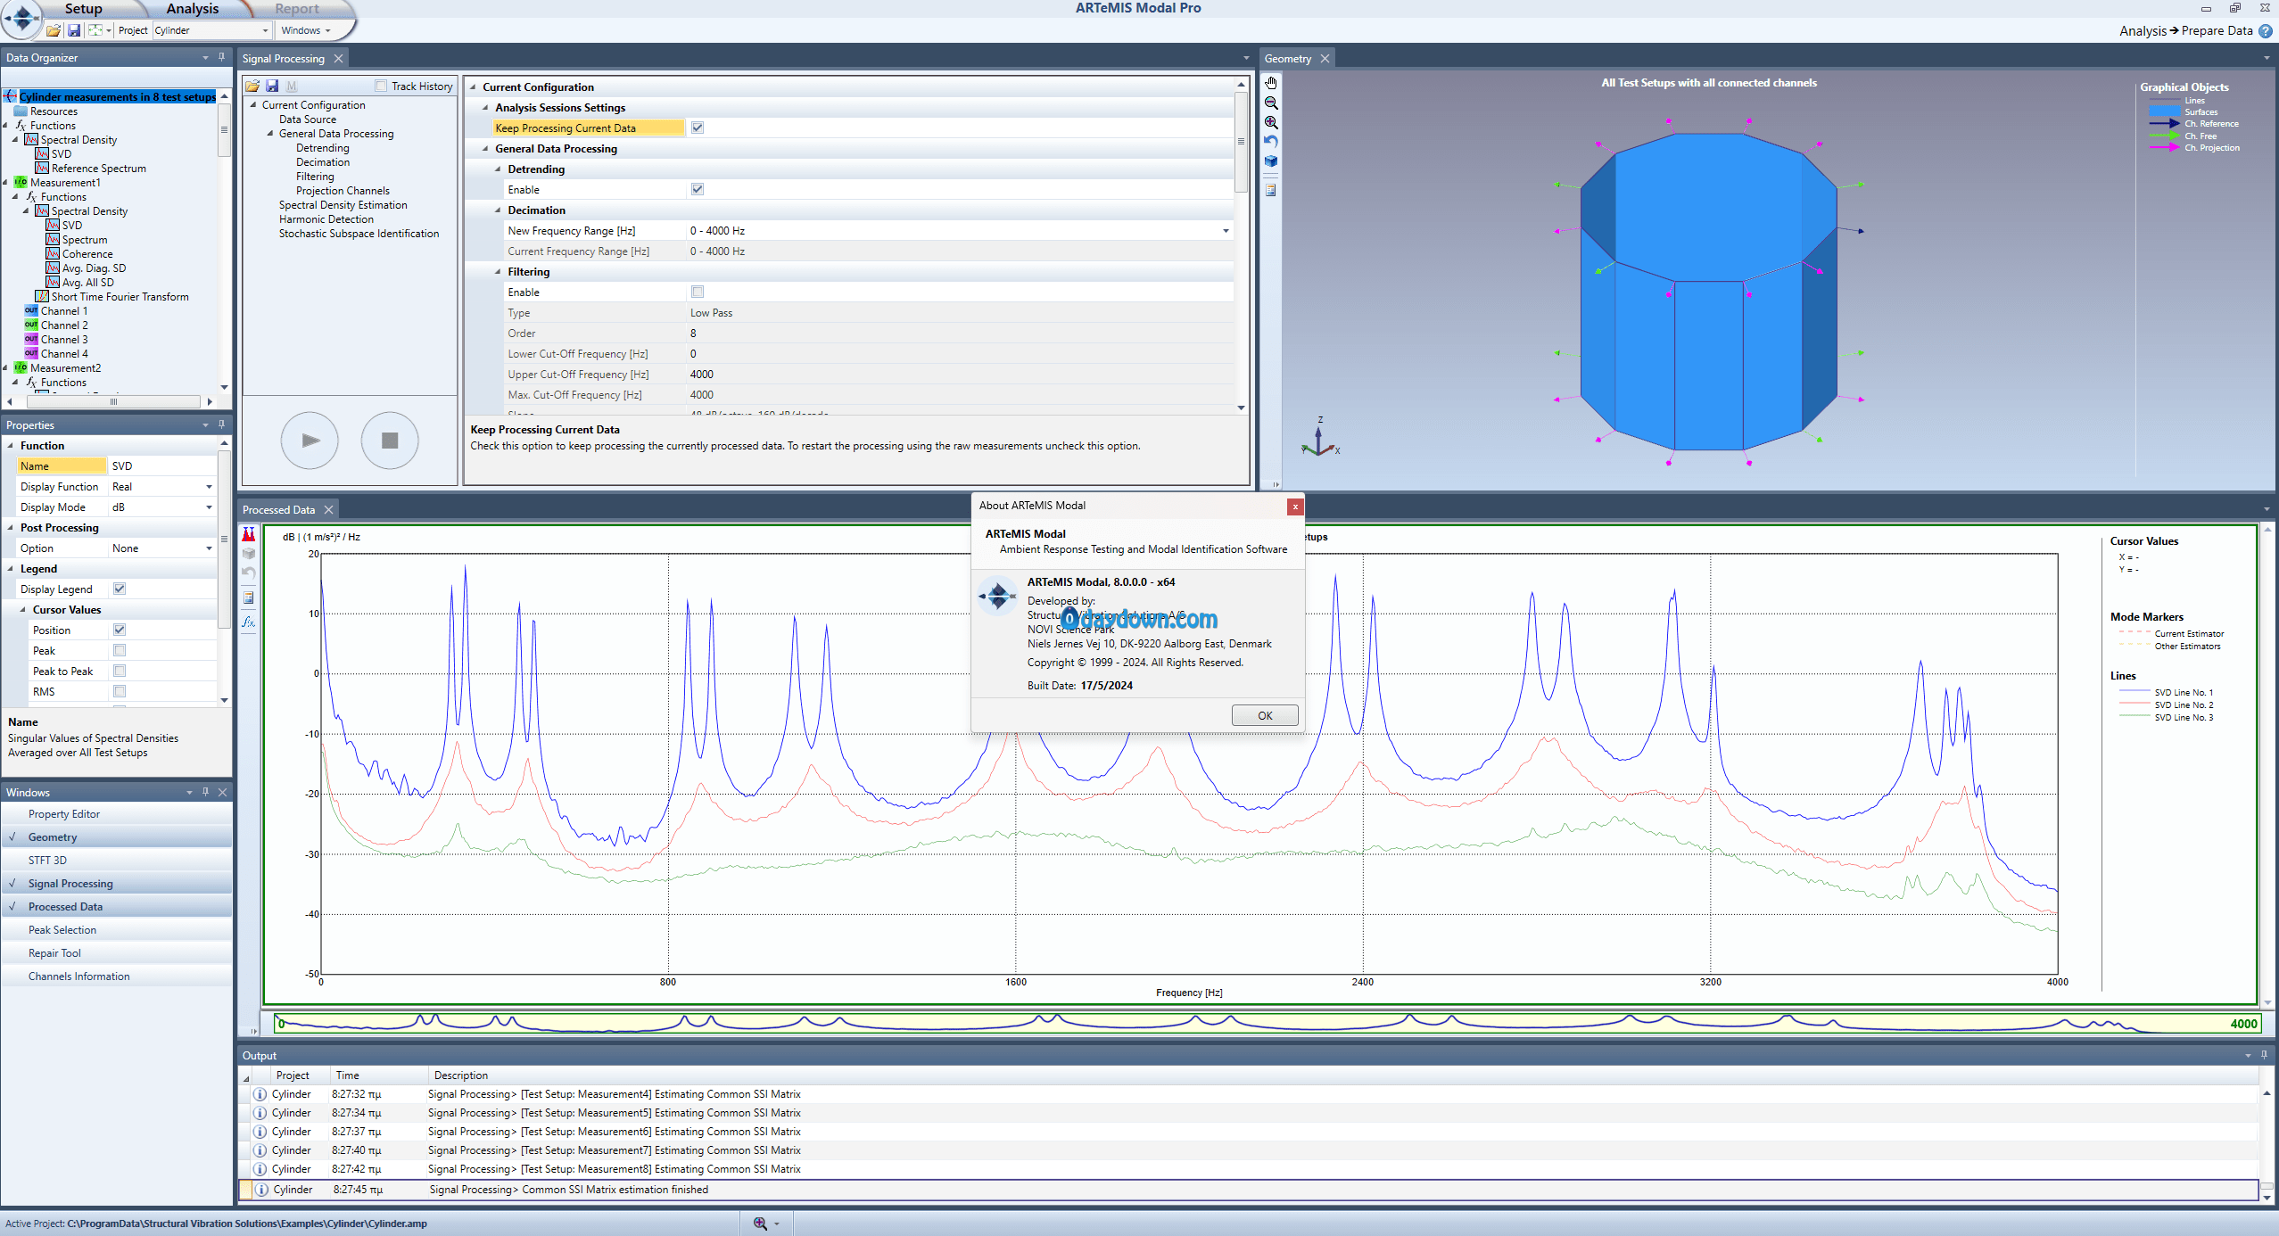Screen dimensions: 2279x1236
Task: Open New Frequency Range dropdown
Action: coord(1226,231)
